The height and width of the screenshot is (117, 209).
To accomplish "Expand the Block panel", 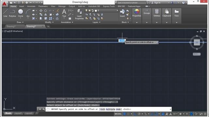I will [125, 22].
